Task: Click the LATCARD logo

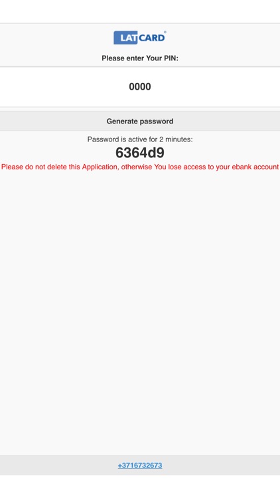Action: (x=140, y=37)
